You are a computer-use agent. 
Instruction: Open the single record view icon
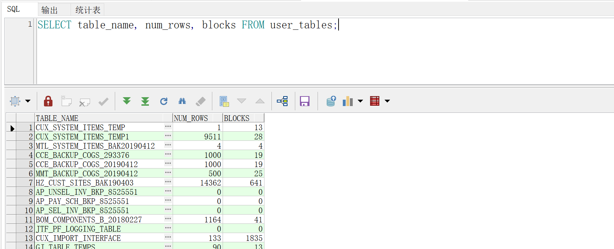click(x=224, y=101)
